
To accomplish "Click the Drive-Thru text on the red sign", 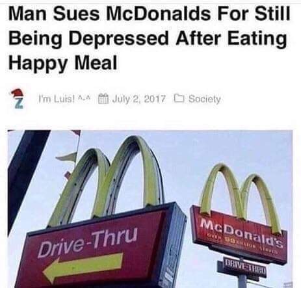I will 88,242.
